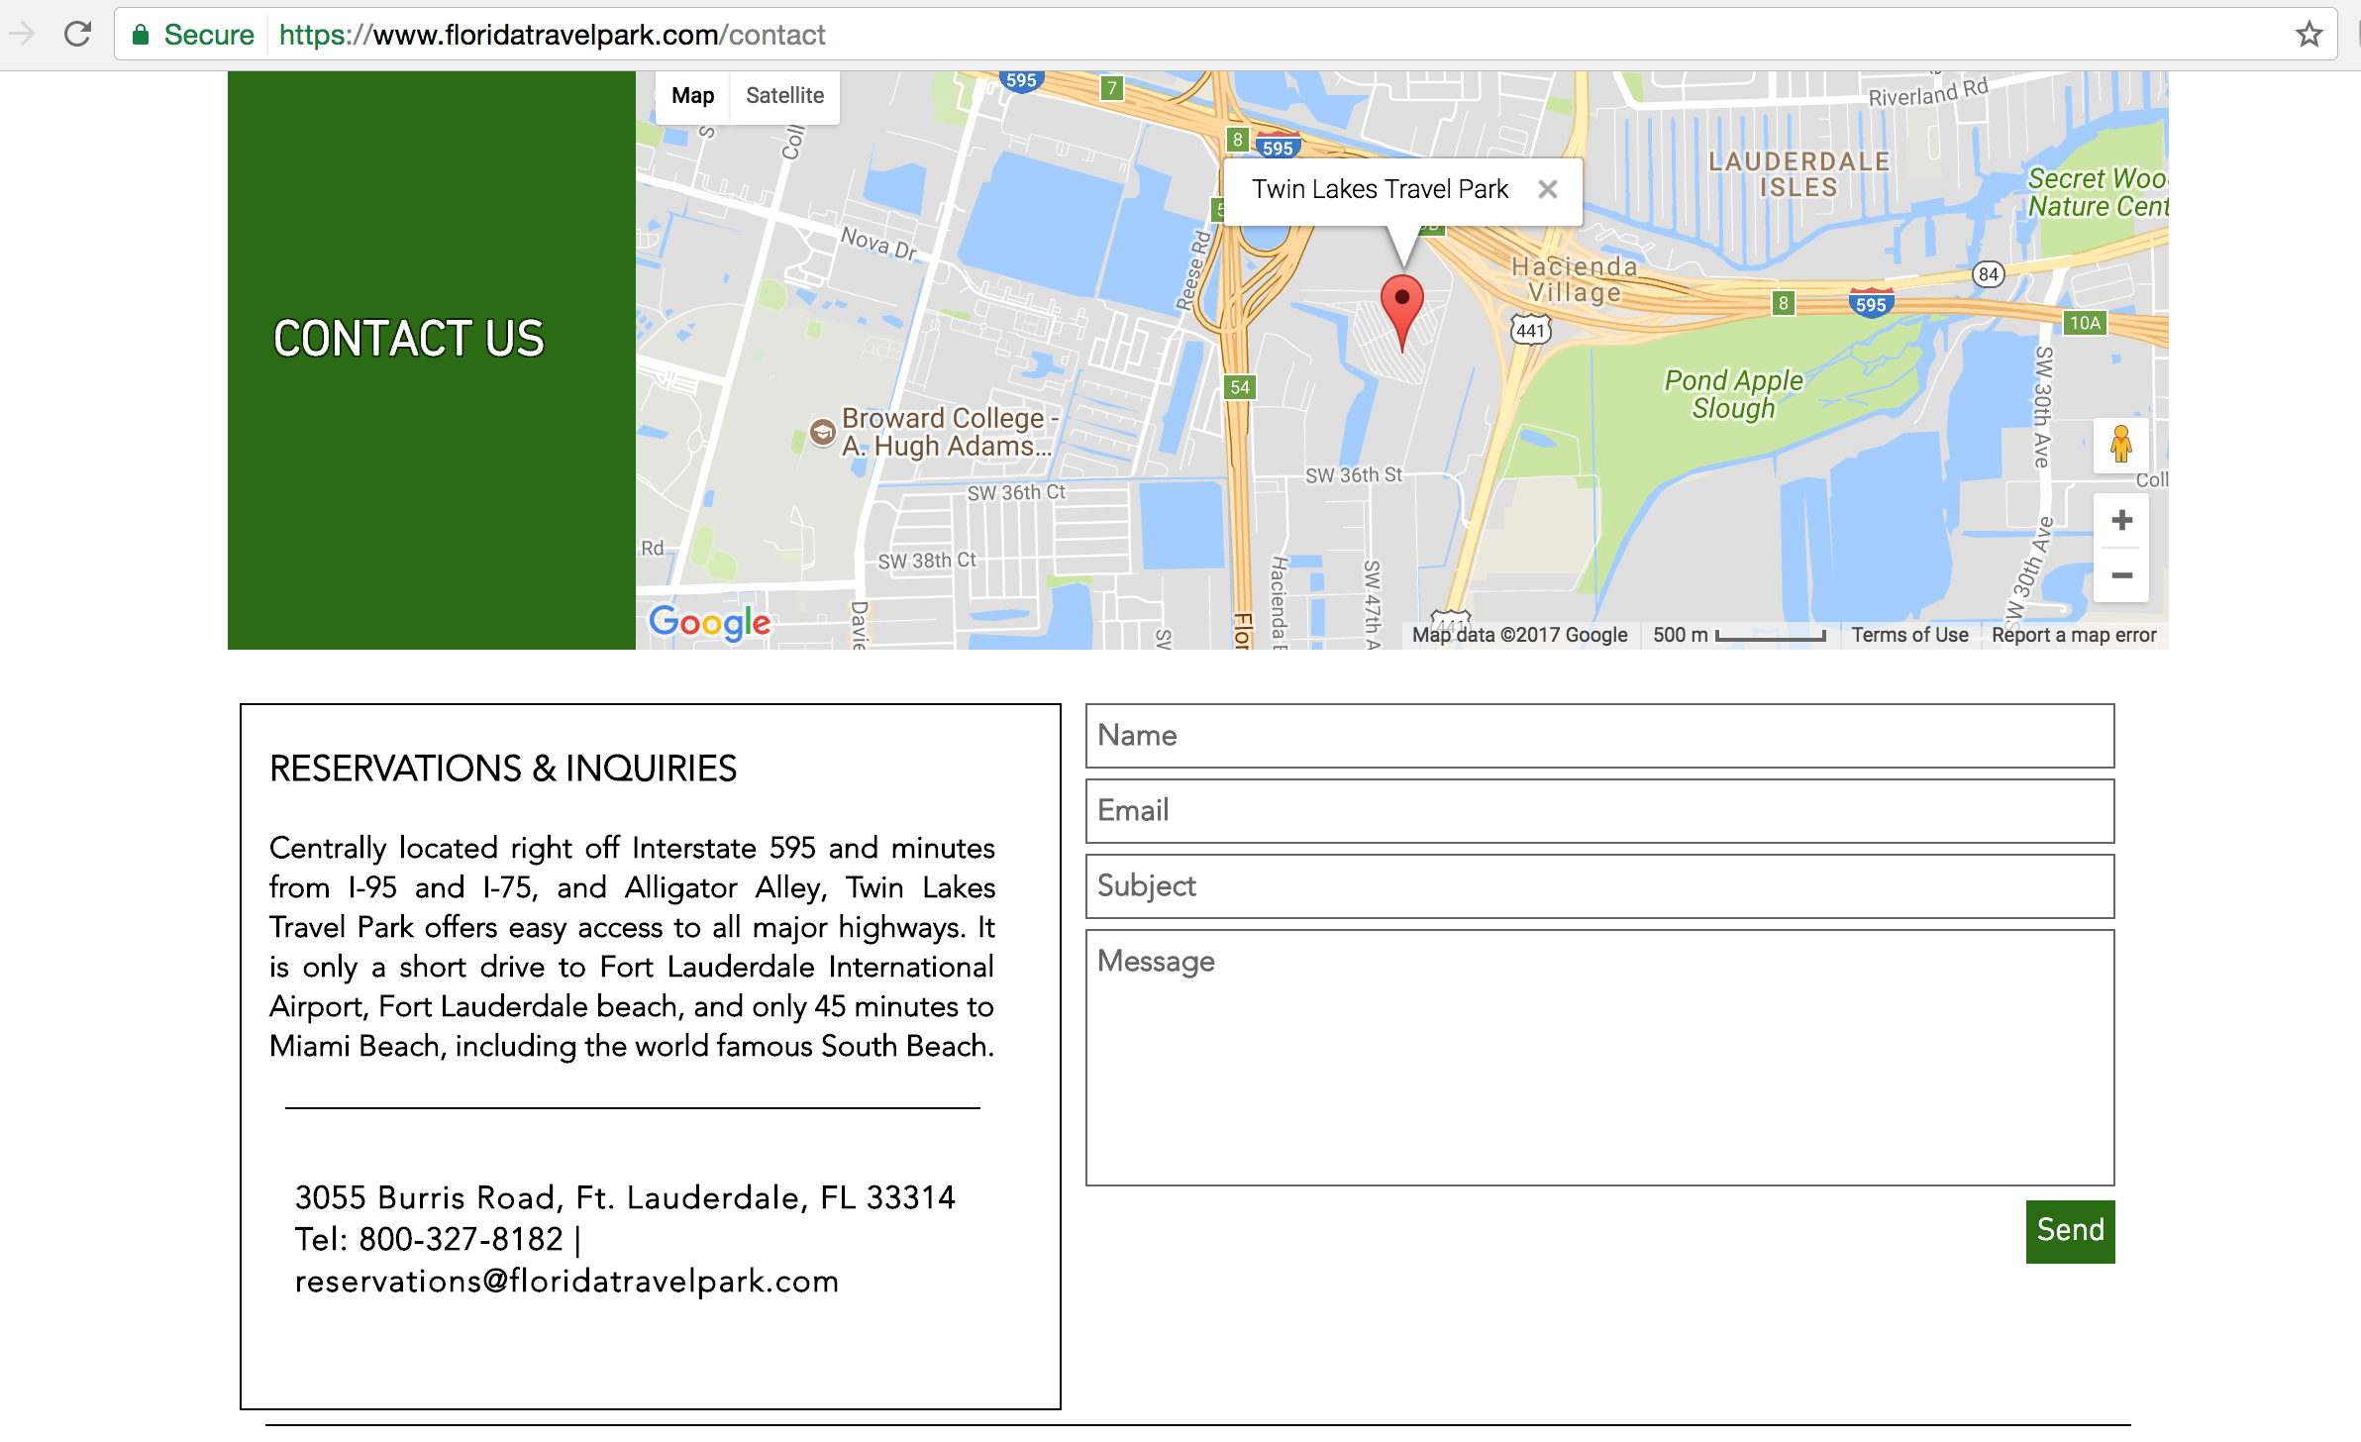Click the 3055 Burris Road address text
The image size is (2361, 1442).
(x=625, y=1197)
